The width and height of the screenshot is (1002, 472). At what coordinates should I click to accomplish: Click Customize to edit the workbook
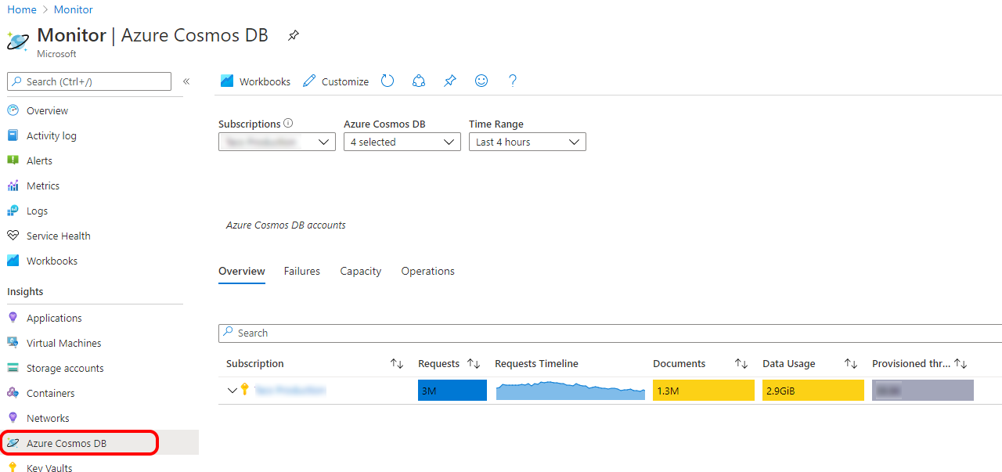click(343, 81)
